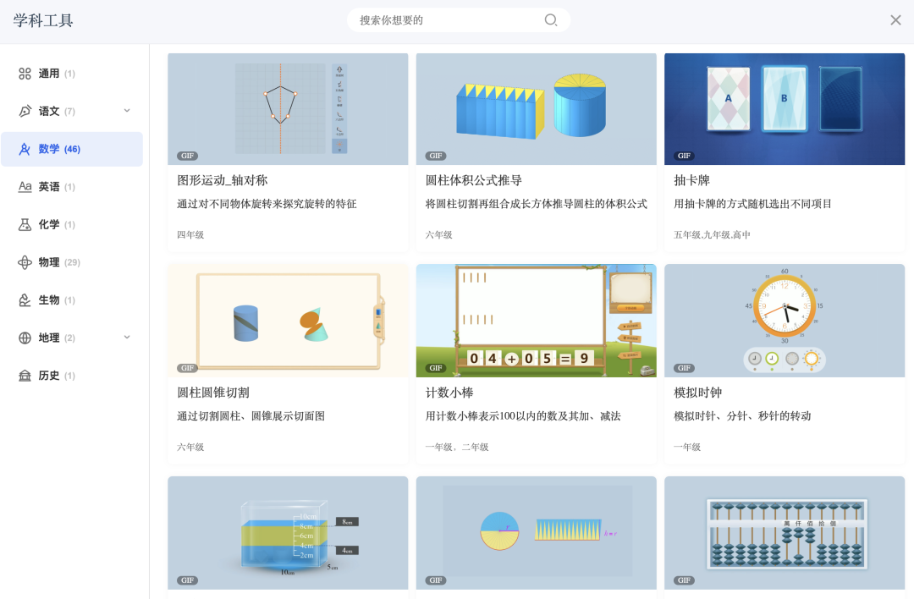Click the abacus tool preview image

click(x=784, y=533)
